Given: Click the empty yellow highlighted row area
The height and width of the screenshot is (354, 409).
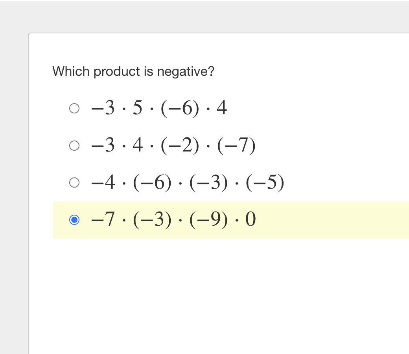Looking at the screenshot, I should click(334, 220).
